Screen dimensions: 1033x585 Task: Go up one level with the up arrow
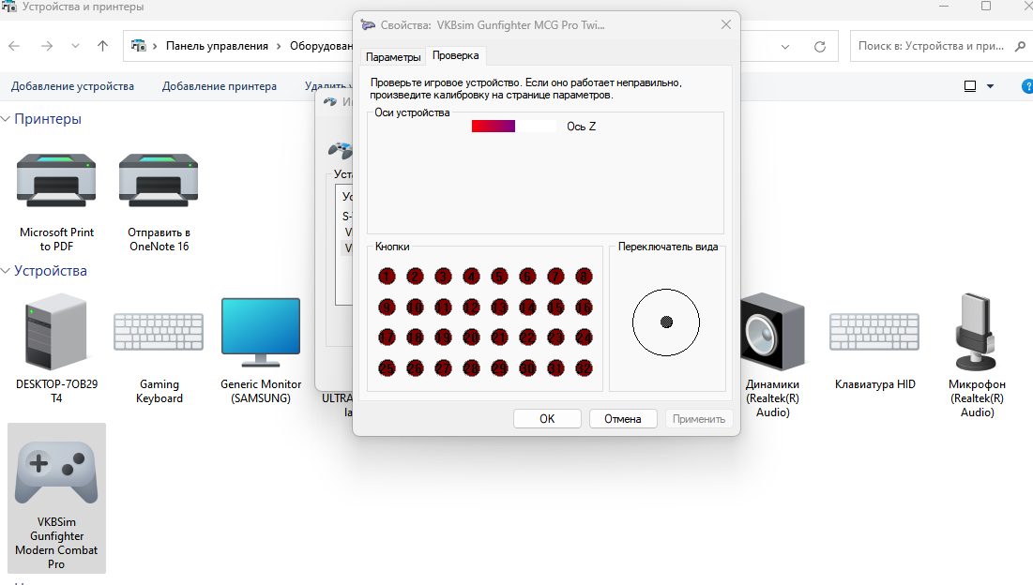coord(102,46)
